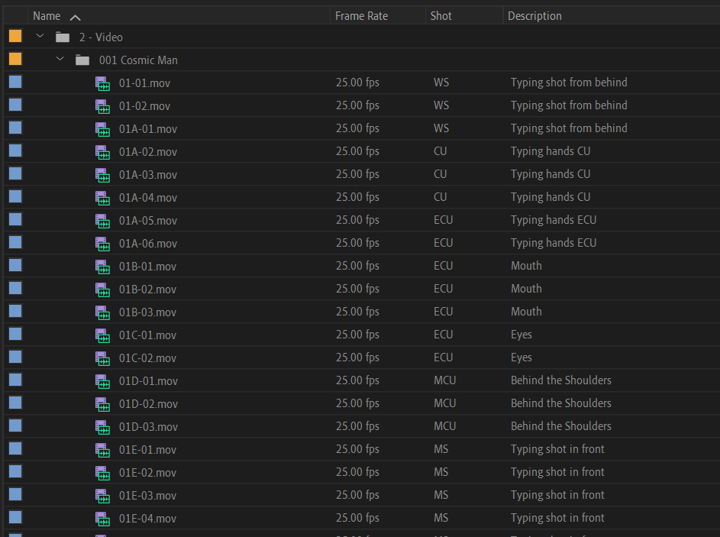Sort by the Shot column header
Image resolution: width=720 pixels, height=537 pixels.
pyautogui.click(x=441, y=16)
